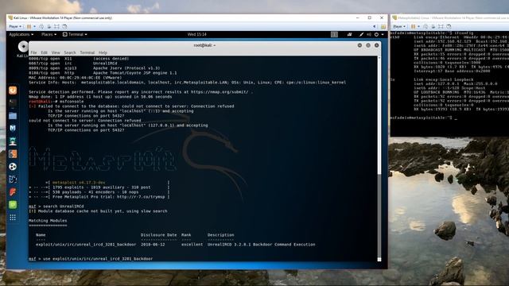This screenshot has width=509, height=286.
Task: Click the Metasploit Pro trial URL text
Action: click(x=141, y=197)
